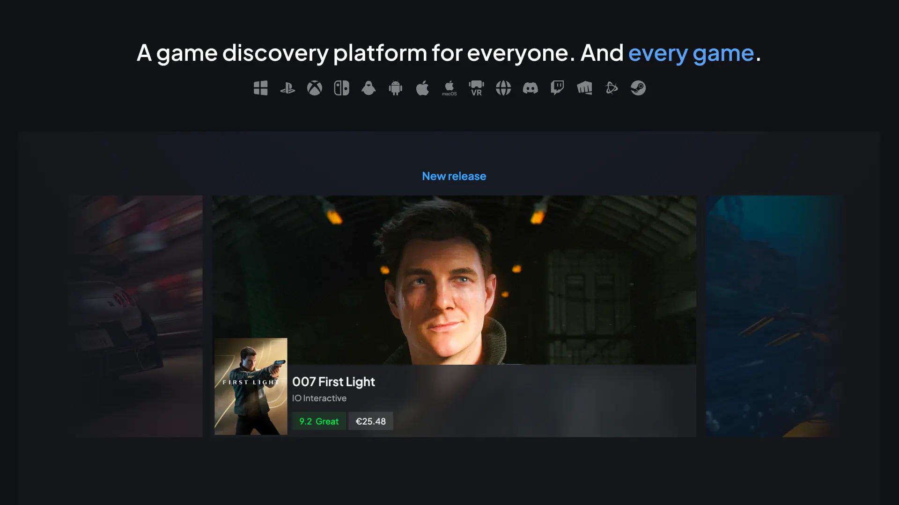Click the €25.48 price tag
Viewport: 899px width, 505px height.
point(370,421)
